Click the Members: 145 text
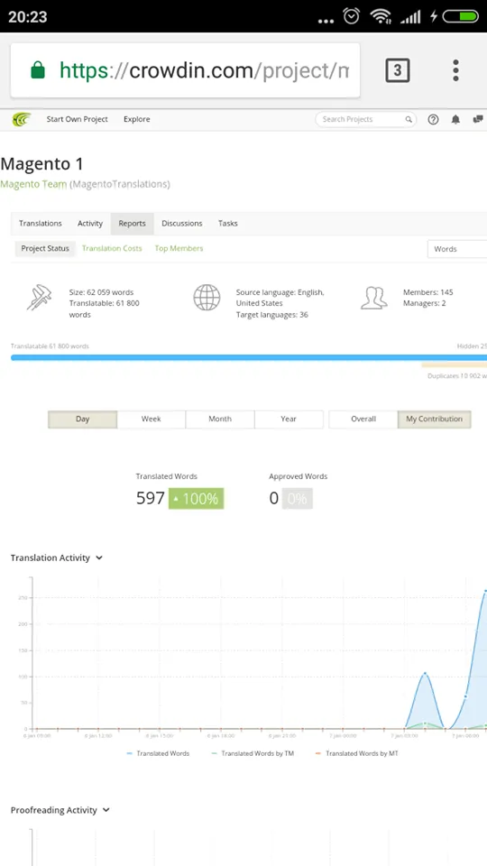This screenshot has width=487, height=866. pyautogui.click(x=427, y=292)
